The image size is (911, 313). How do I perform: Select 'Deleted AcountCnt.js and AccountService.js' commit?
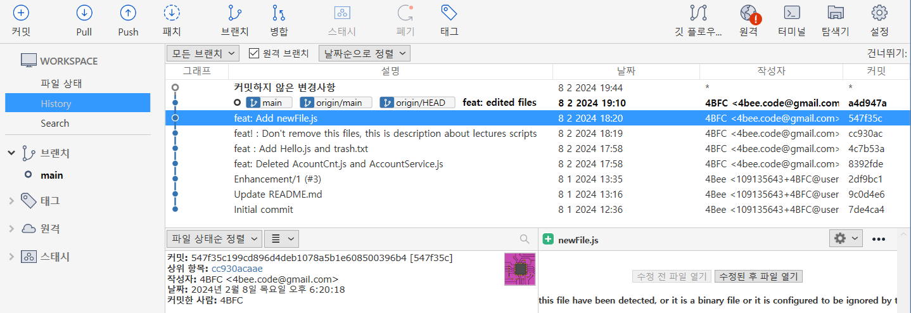click(x=537, y=163)
